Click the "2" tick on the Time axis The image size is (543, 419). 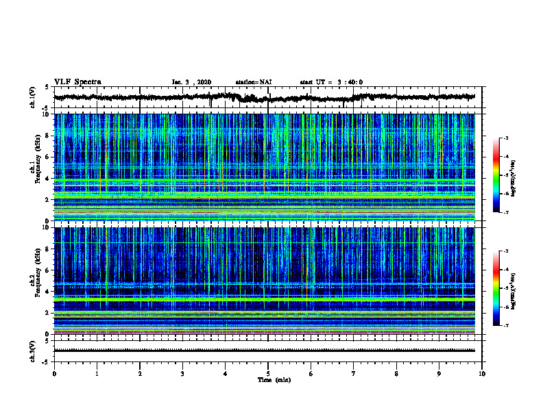click(x=140, y=374)
